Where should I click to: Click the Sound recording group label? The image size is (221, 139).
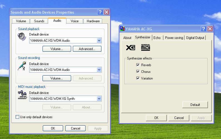coord(29,58)
